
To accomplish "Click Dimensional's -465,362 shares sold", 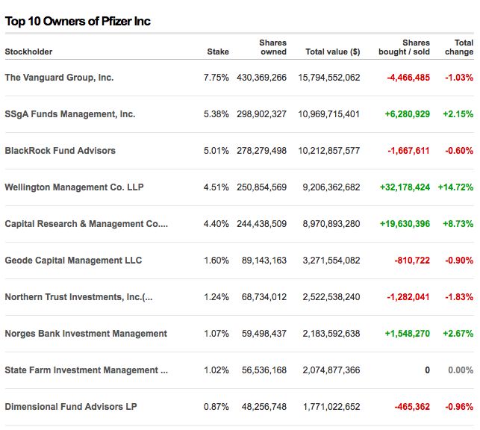I will pos(412,407).
